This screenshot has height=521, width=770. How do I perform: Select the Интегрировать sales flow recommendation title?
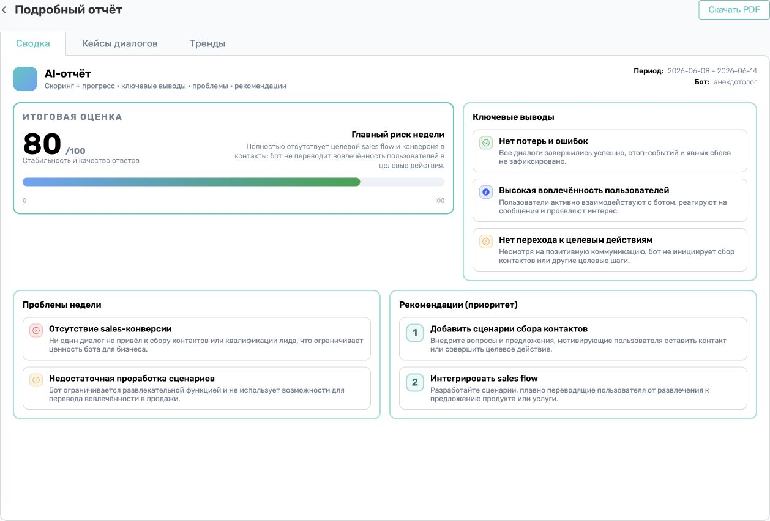coord(484,379)
